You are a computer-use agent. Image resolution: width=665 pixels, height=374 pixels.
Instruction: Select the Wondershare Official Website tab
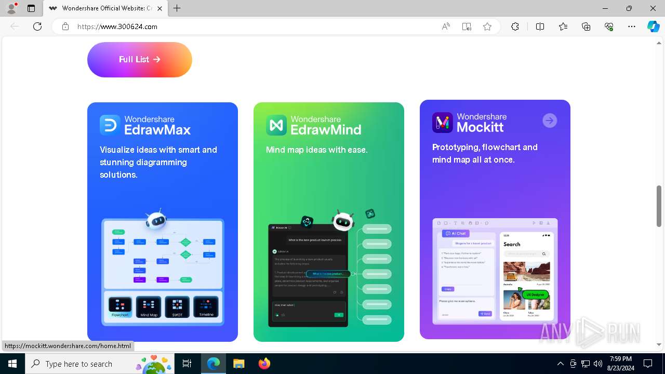(105, 8)
